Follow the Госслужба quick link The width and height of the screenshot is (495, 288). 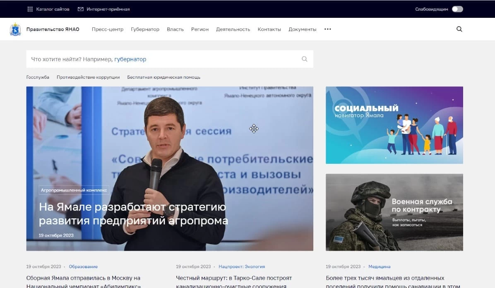pos(38,77)
